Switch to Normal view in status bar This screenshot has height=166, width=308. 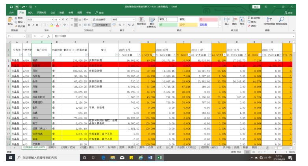point(247,152)
